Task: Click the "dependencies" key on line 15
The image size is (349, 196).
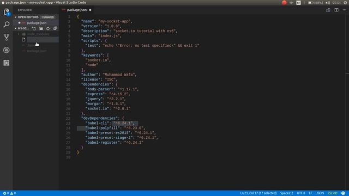Action: (96, 84)
